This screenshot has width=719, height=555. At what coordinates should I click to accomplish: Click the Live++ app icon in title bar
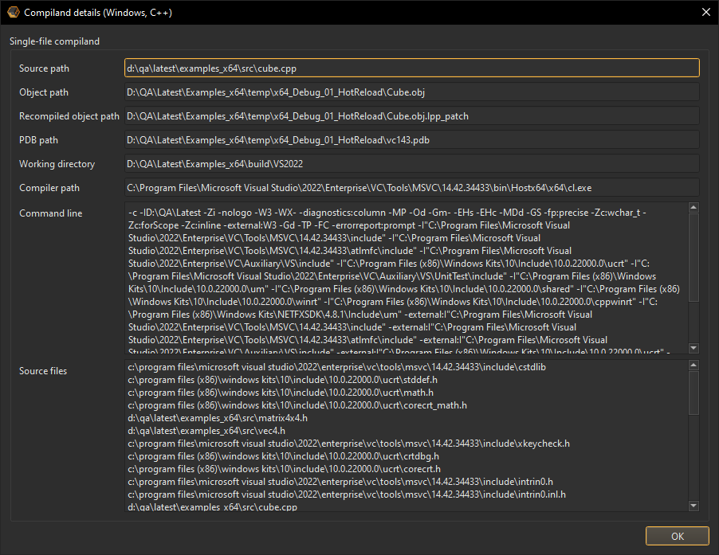click(x=13, y=13)
